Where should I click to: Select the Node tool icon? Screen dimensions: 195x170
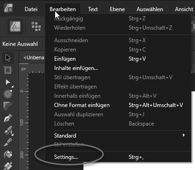tap(8, 82)
